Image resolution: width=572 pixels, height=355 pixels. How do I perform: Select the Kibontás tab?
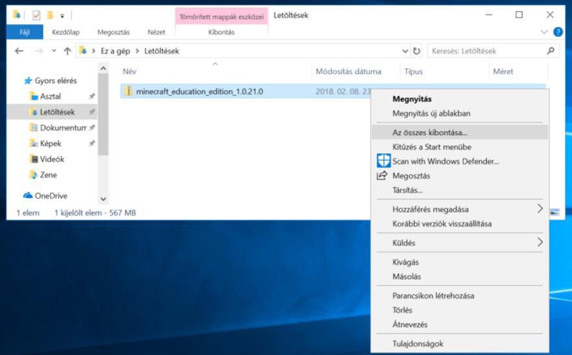click(x=221, y=32)
